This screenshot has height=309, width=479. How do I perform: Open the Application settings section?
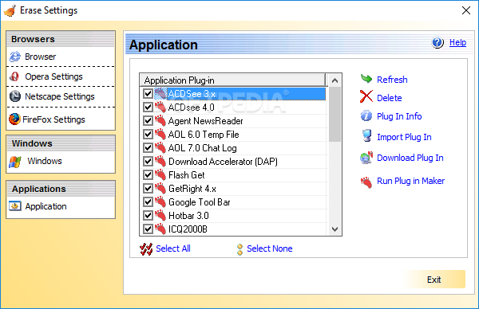(46, 206)
